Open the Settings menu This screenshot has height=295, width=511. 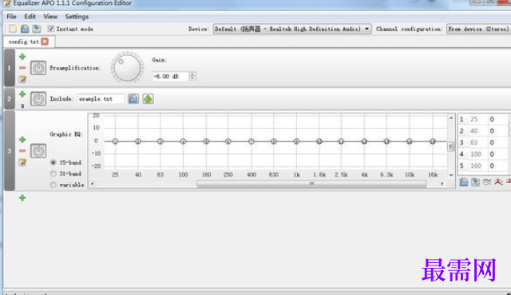click(77, 17)
